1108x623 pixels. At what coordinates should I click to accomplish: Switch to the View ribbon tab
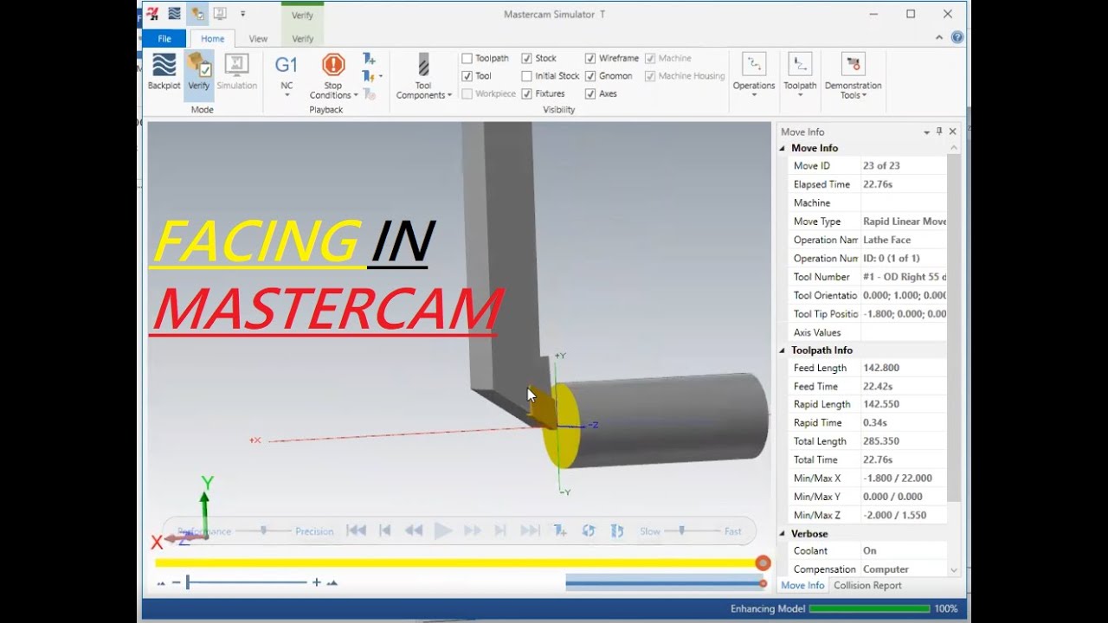[x=258, y=39]
